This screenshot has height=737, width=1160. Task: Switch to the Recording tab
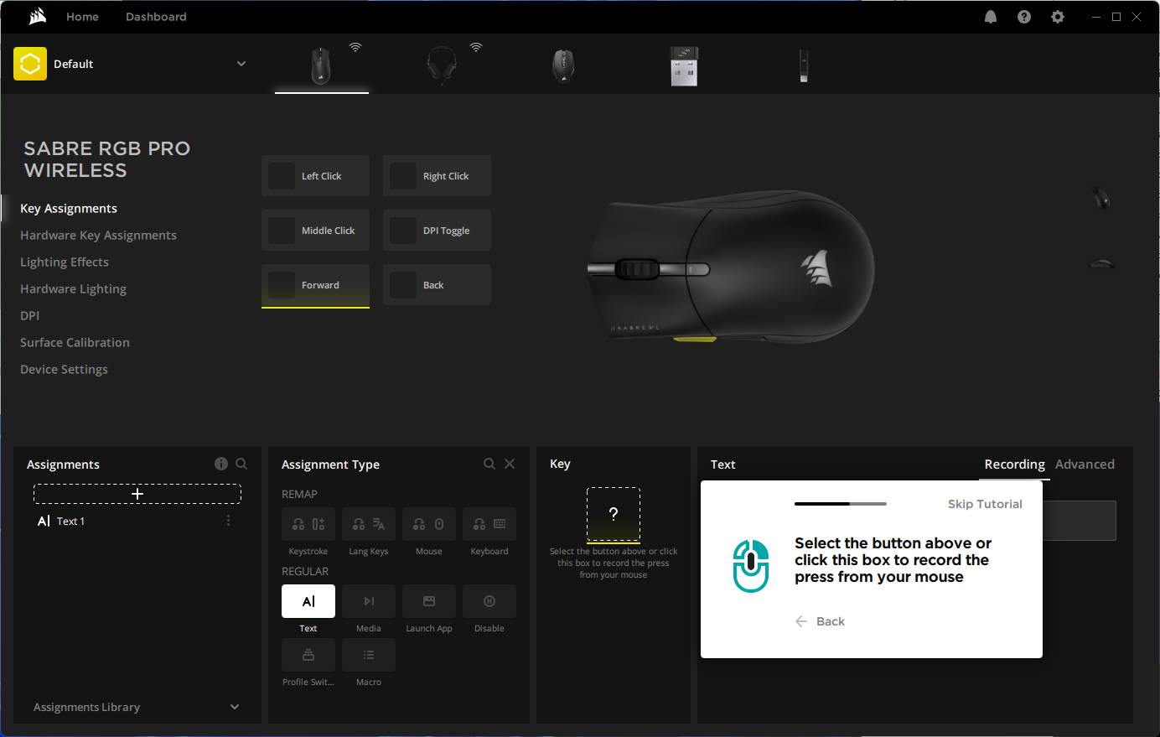click(x=1014, y=464)
